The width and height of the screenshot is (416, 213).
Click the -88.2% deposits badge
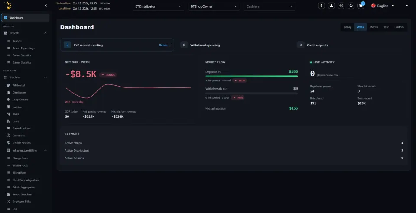click(240, 81)
